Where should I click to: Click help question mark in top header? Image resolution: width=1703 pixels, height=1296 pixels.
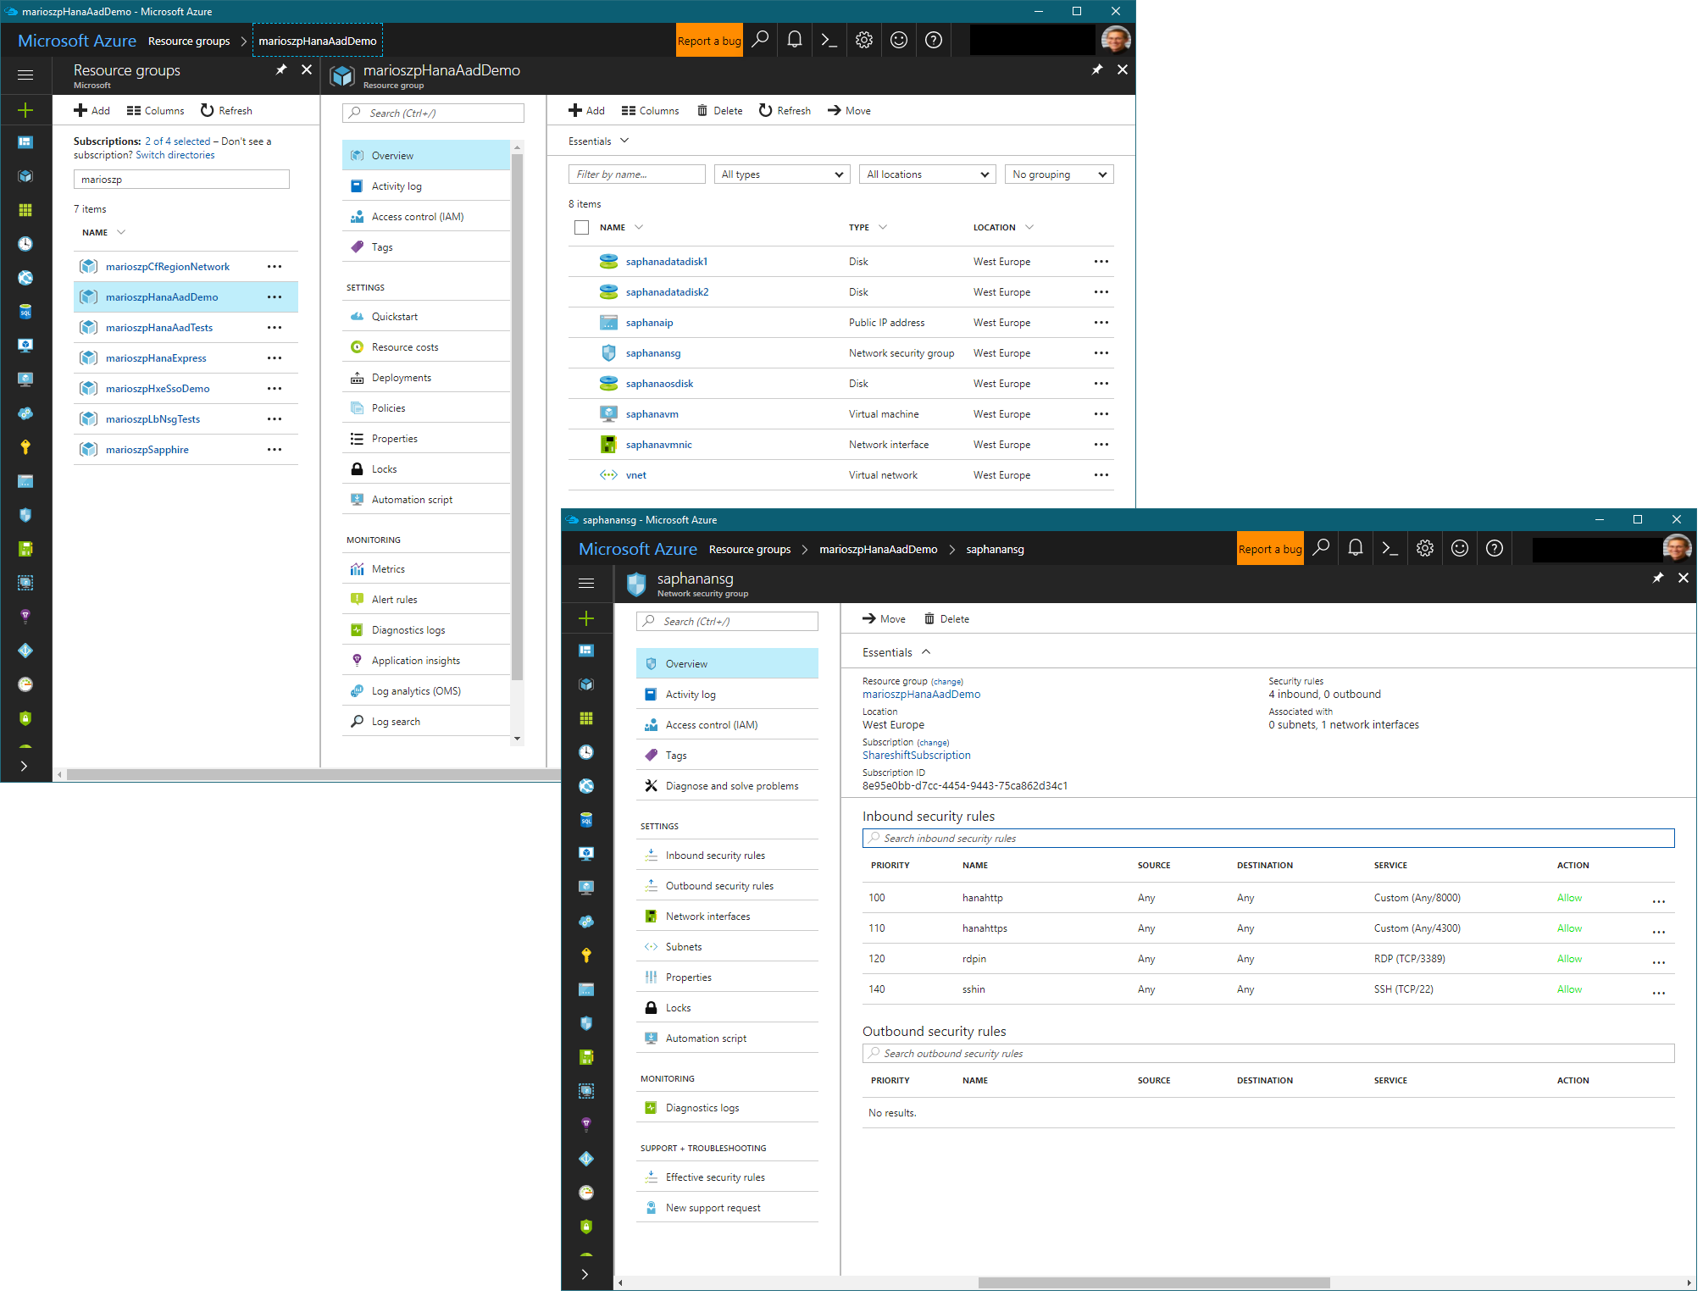click(x=933, y=40)
